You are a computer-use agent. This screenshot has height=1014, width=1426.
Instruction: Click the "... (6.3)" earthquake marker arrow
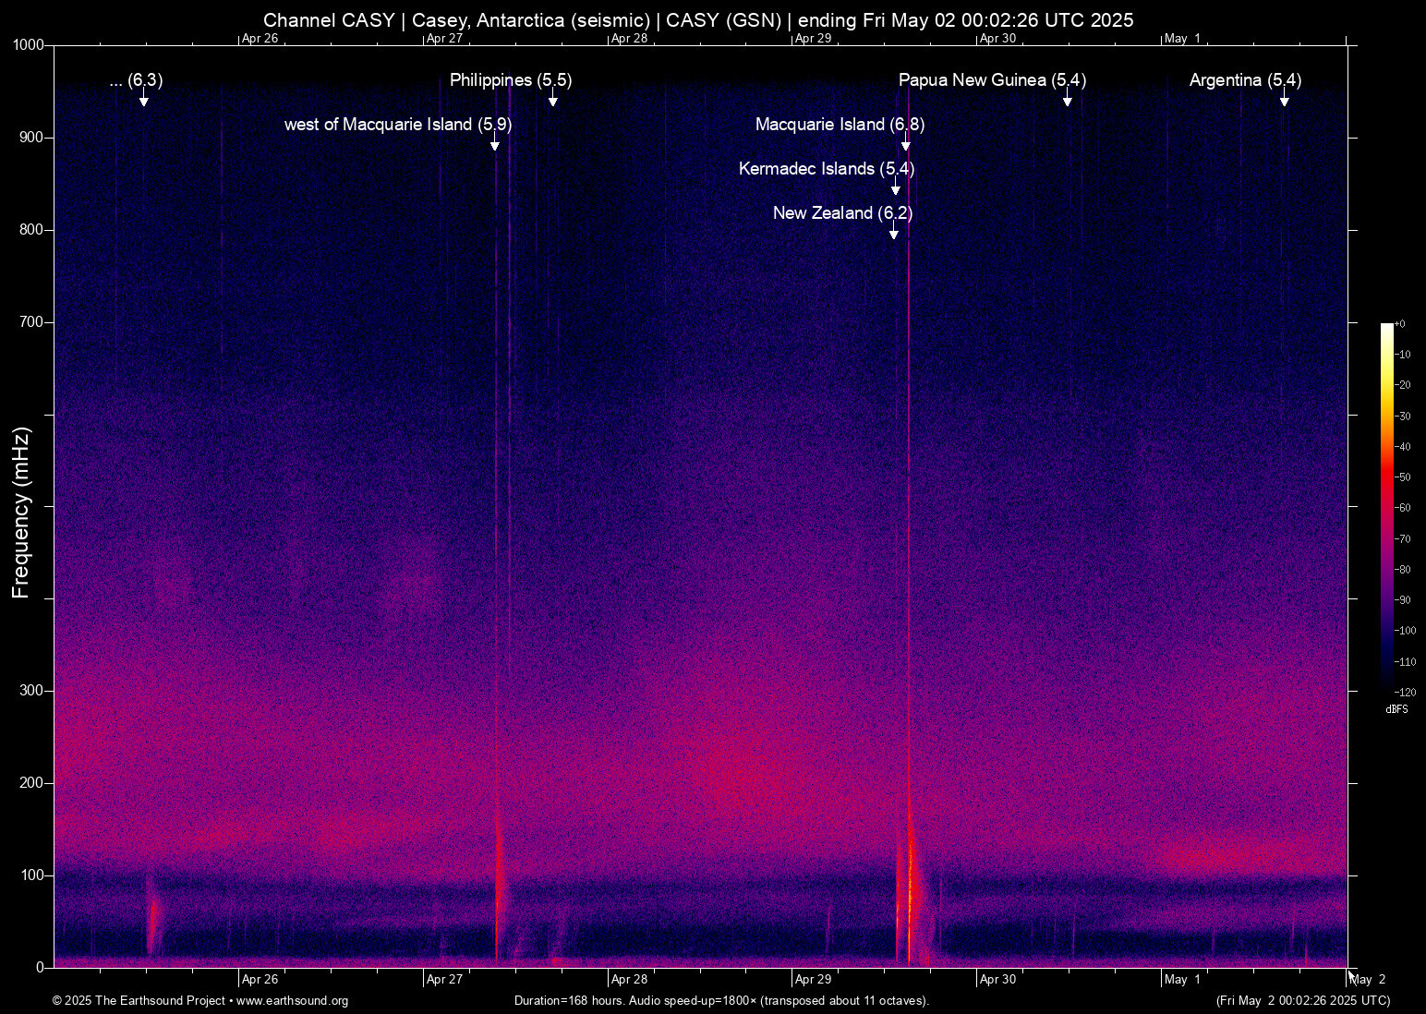pos(143,98)
